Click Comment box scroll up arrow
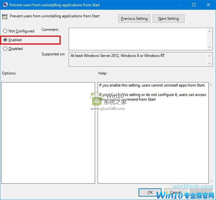 (x=210, y=31)
